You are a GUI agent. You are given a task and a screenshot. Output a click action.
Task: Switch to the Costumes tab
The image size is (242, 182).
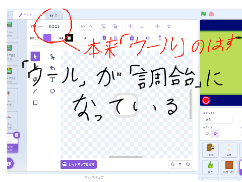coord(29,15)
